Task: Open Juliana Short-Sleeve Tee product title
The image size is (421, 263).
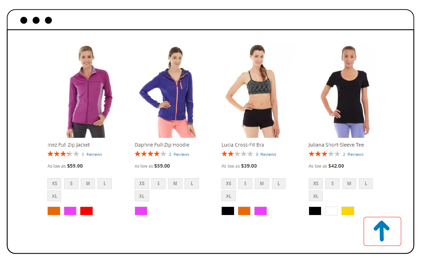Action: [336, 145]
